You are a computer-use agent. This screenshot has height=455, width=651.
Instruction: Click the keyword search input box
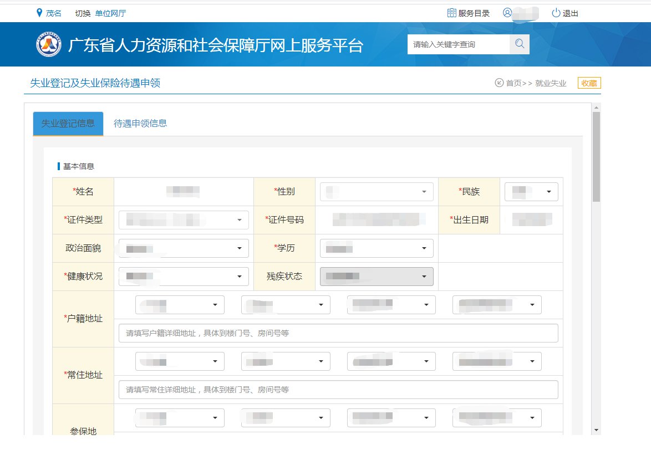pyautogui.click(x=458, y=44)
